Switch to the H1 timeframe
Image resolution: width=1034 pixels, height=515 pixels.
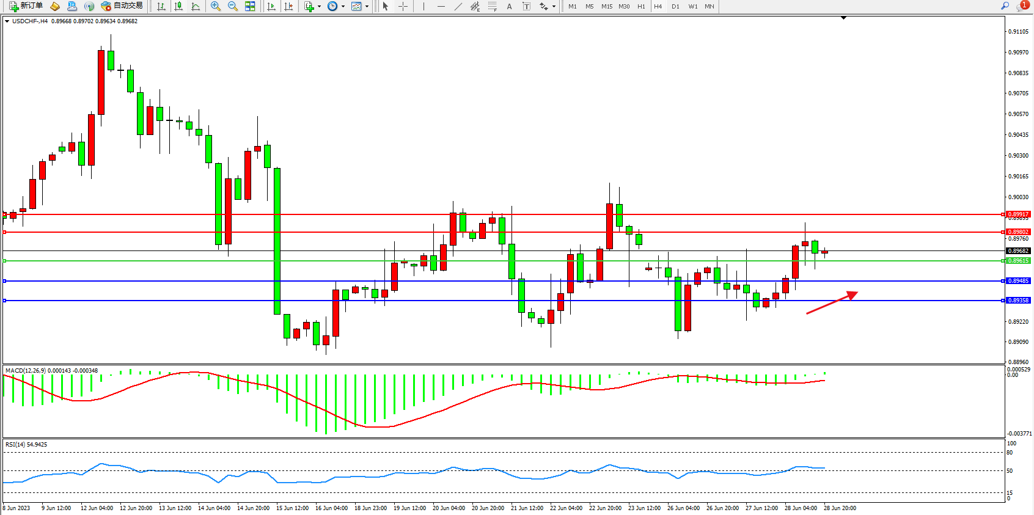[x=641, y=6]
